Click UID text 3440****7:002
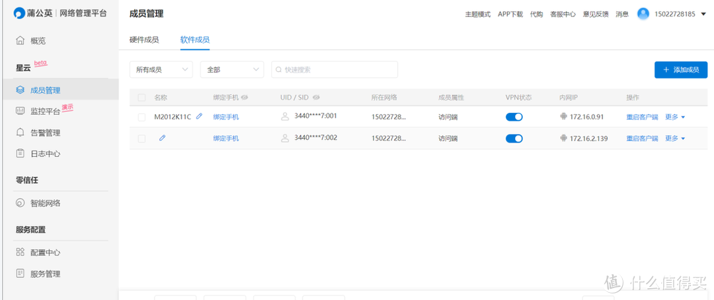Viewport: 714px width, 300px height. (315, 138)
